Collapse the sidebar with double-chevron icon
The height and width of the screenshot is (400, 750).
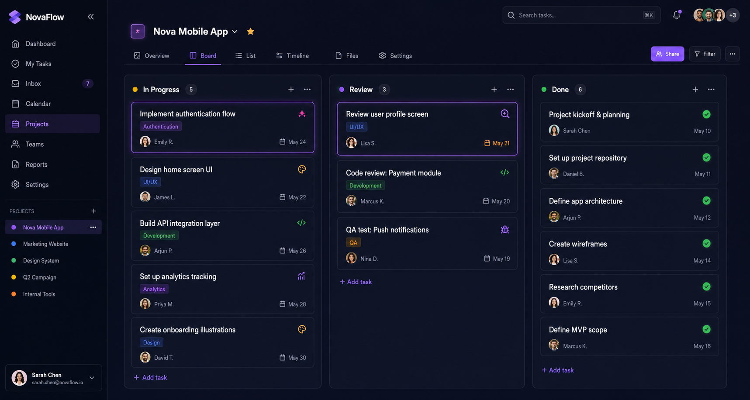[x=90, y=17]
